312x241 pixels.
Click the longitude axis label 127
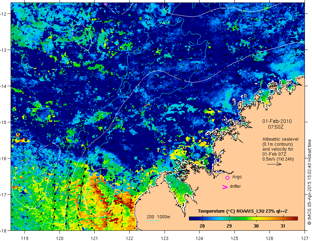pos(305,238)
